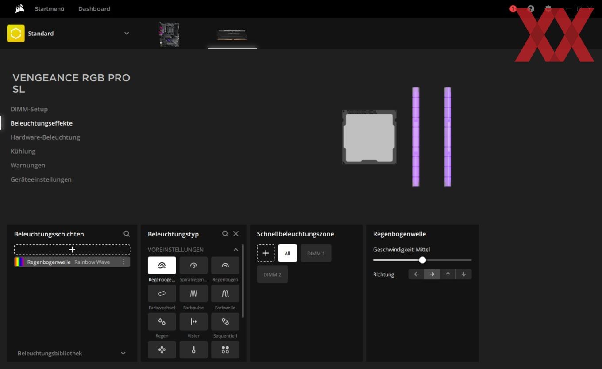Image resolution: width=602 pixels, height=369 pixels.
Task: Select the Farbwechsel effect icon
Action: click(162, 293)
